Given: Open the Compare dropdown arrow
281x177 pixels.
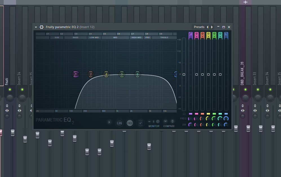Looking at the screenshot, I should [165, 121].
